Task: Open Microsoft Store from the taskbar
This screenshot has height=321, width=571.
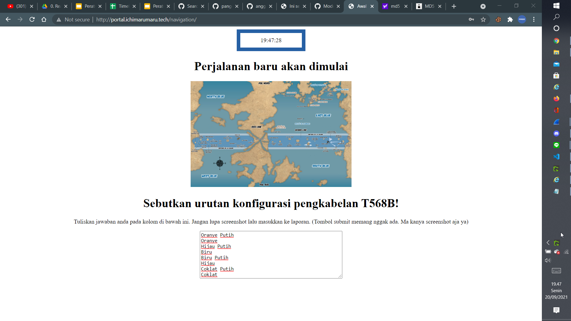Action: coord(556,75)
